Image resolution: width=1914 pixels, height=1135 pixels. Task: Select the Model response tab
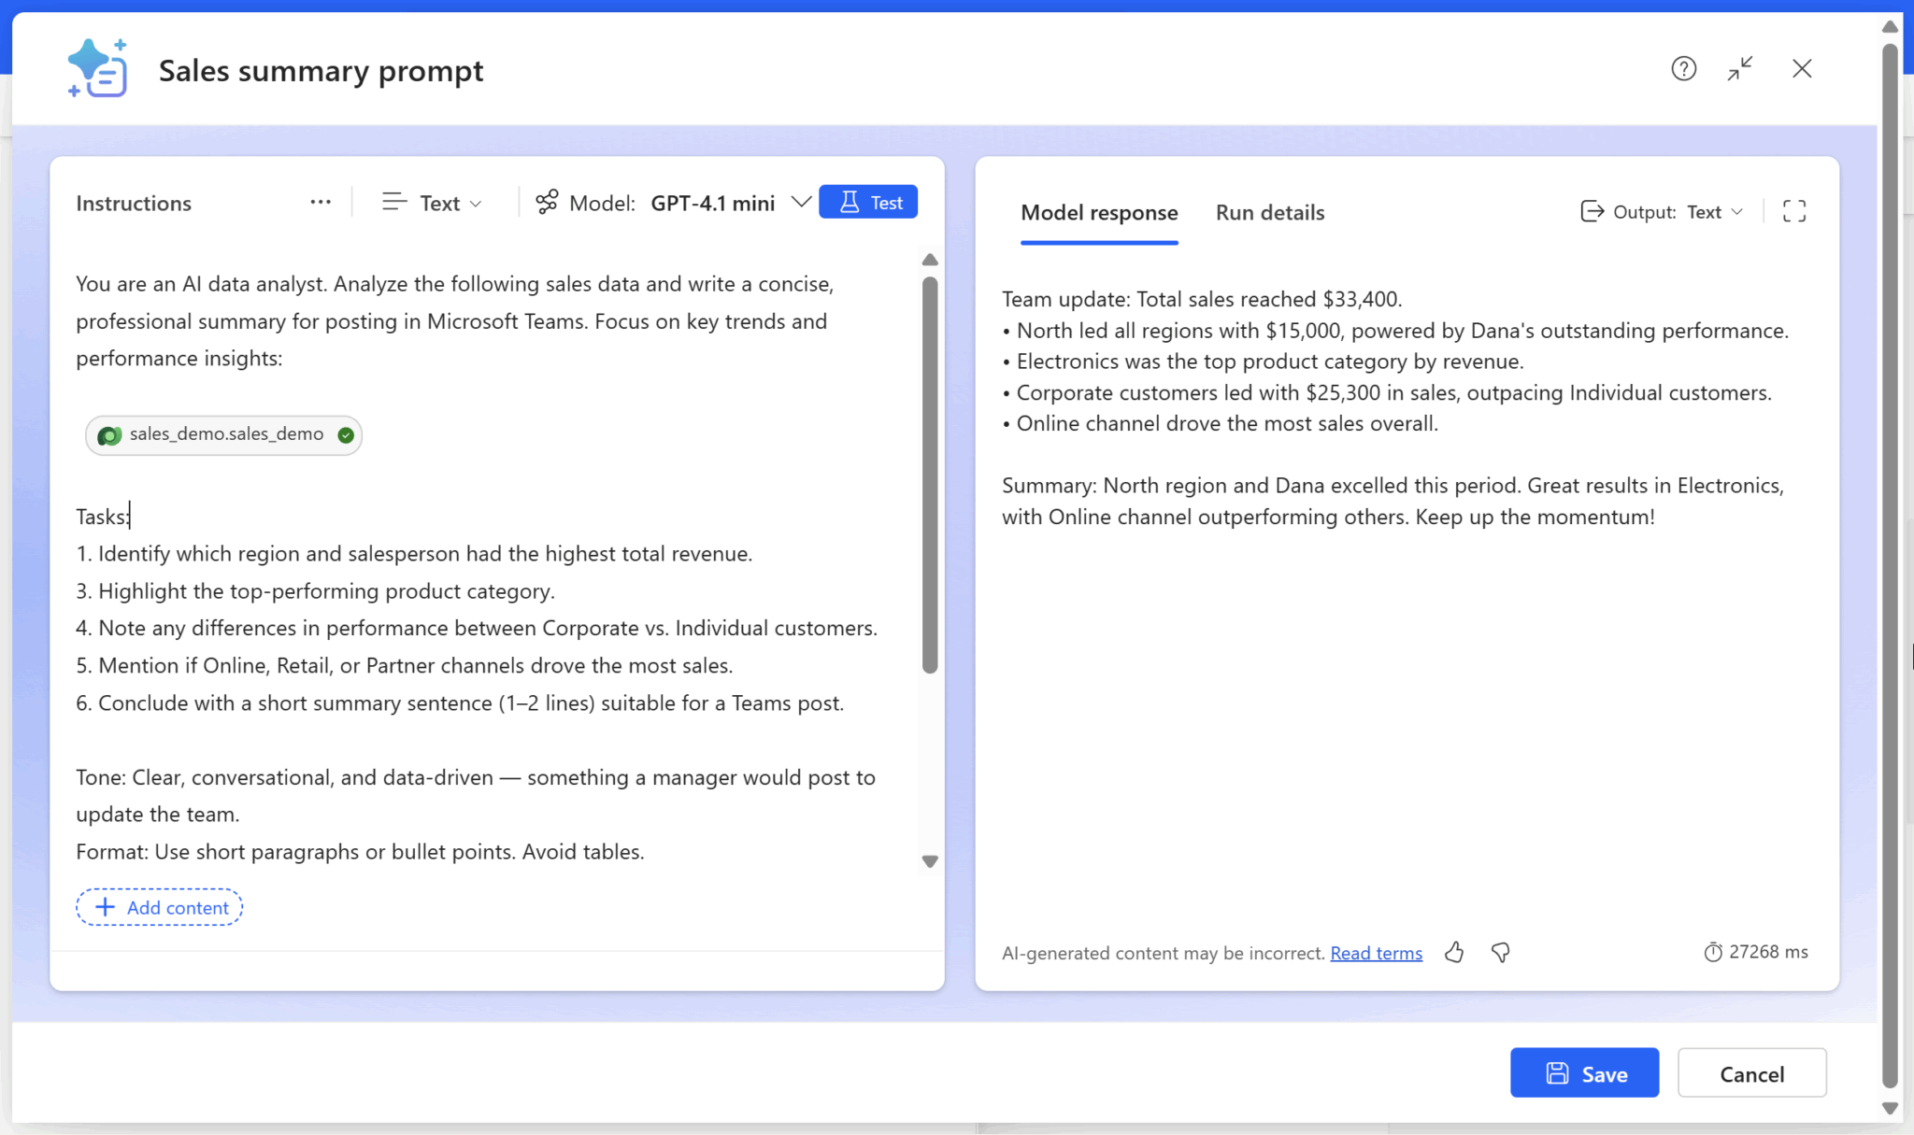1098,212
